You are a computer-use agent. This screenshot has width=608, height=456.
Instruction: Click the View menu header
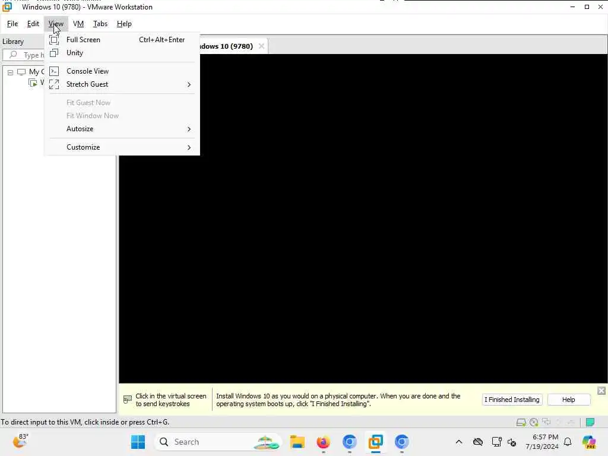(x=56, y=24)
